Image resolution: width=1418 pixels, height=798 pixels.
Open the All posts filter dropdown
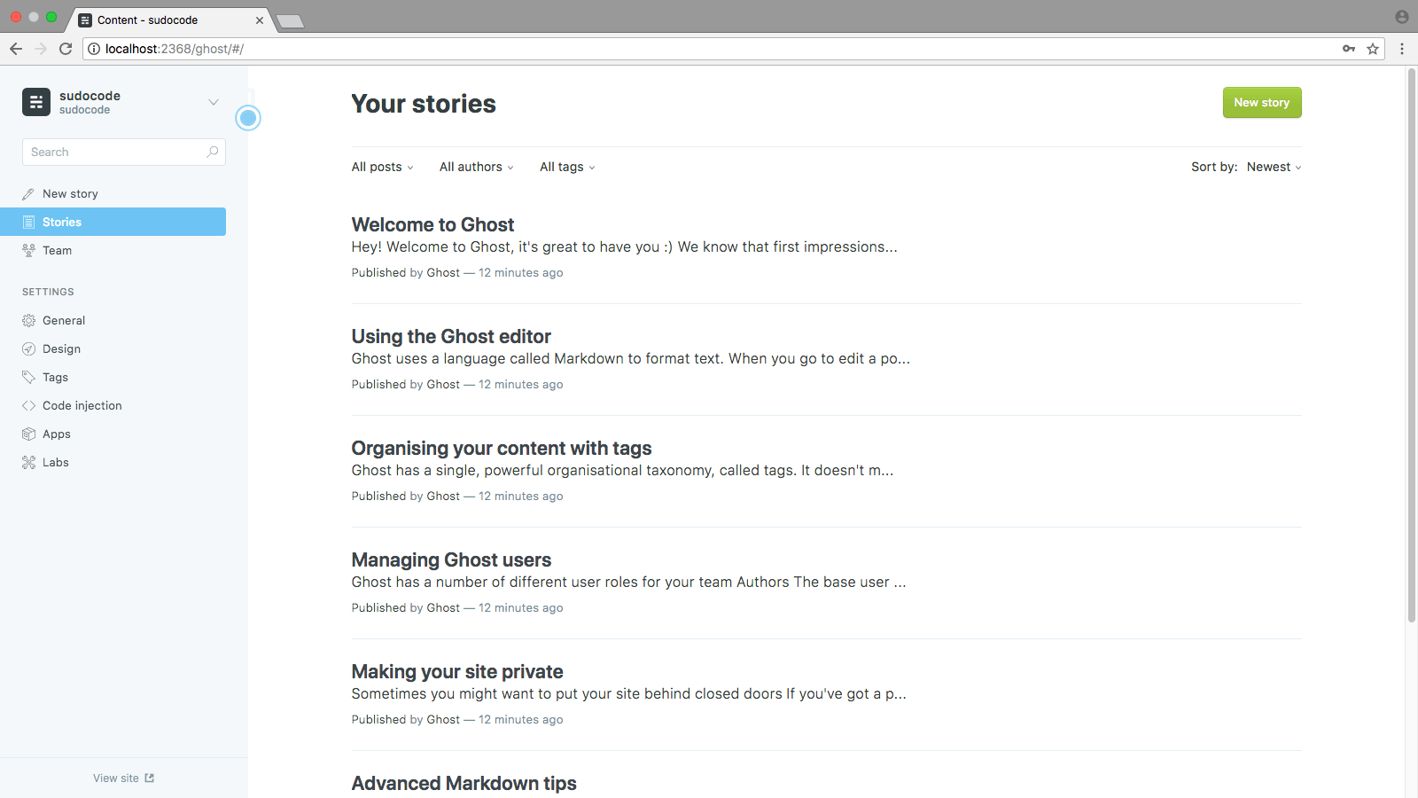pos(382,167)
